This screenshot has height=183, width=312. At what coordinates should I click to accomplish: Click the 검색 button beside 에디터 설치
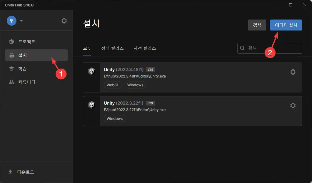(257, 25)
